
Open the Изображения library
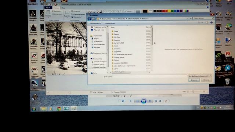click(98, 44)
